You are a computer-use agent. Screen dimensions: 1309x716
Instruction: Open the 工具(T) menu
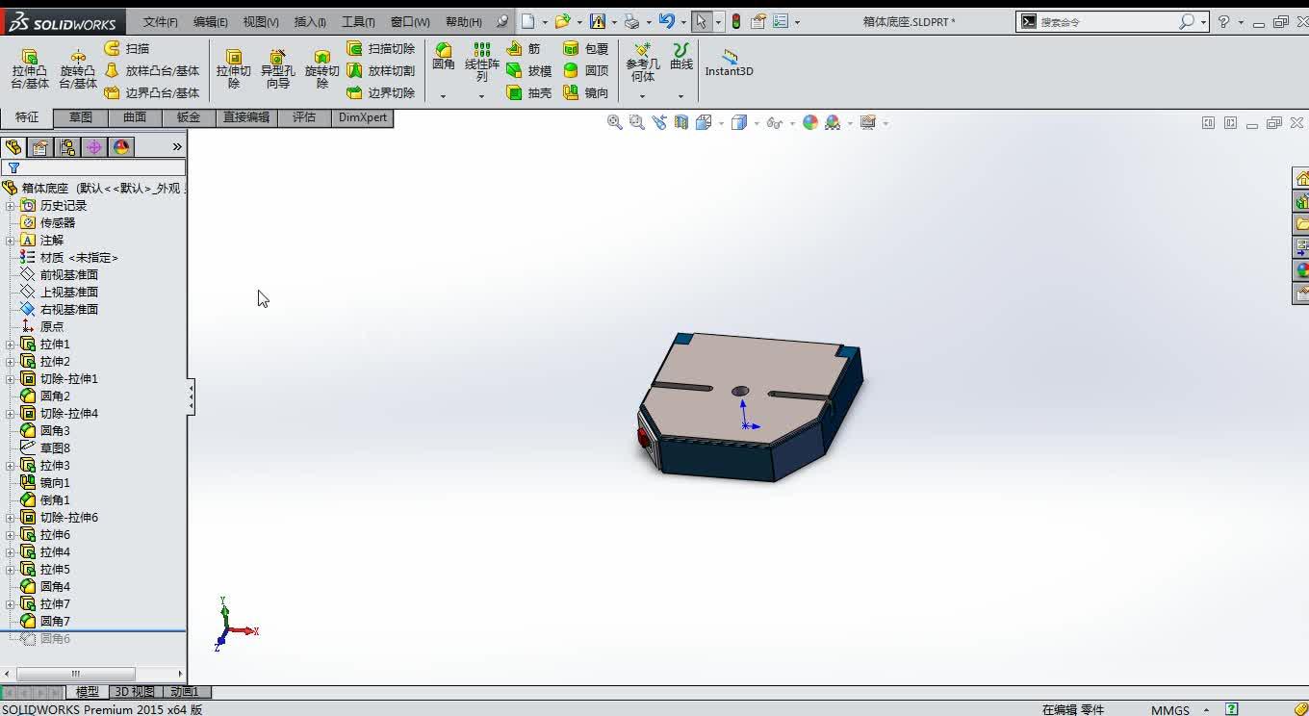pyautogui.click(x=359, y=22)
